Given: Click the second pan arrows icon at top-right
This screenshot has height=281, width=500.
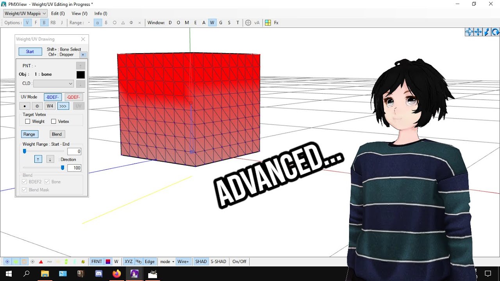Looking at the screenshot, I should [x=478, y=32].
